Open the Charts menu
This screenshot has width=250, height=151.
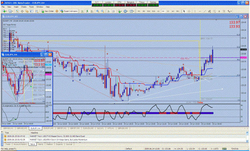tap(24, 7)
